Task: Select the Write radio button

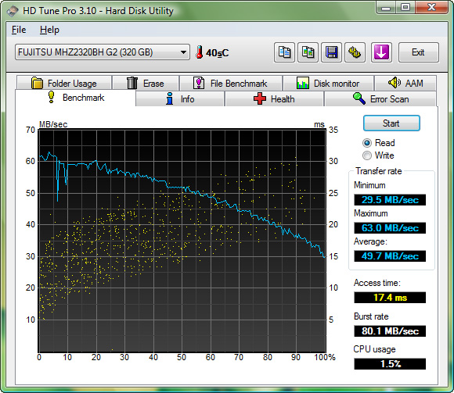Action: [366, 155]
